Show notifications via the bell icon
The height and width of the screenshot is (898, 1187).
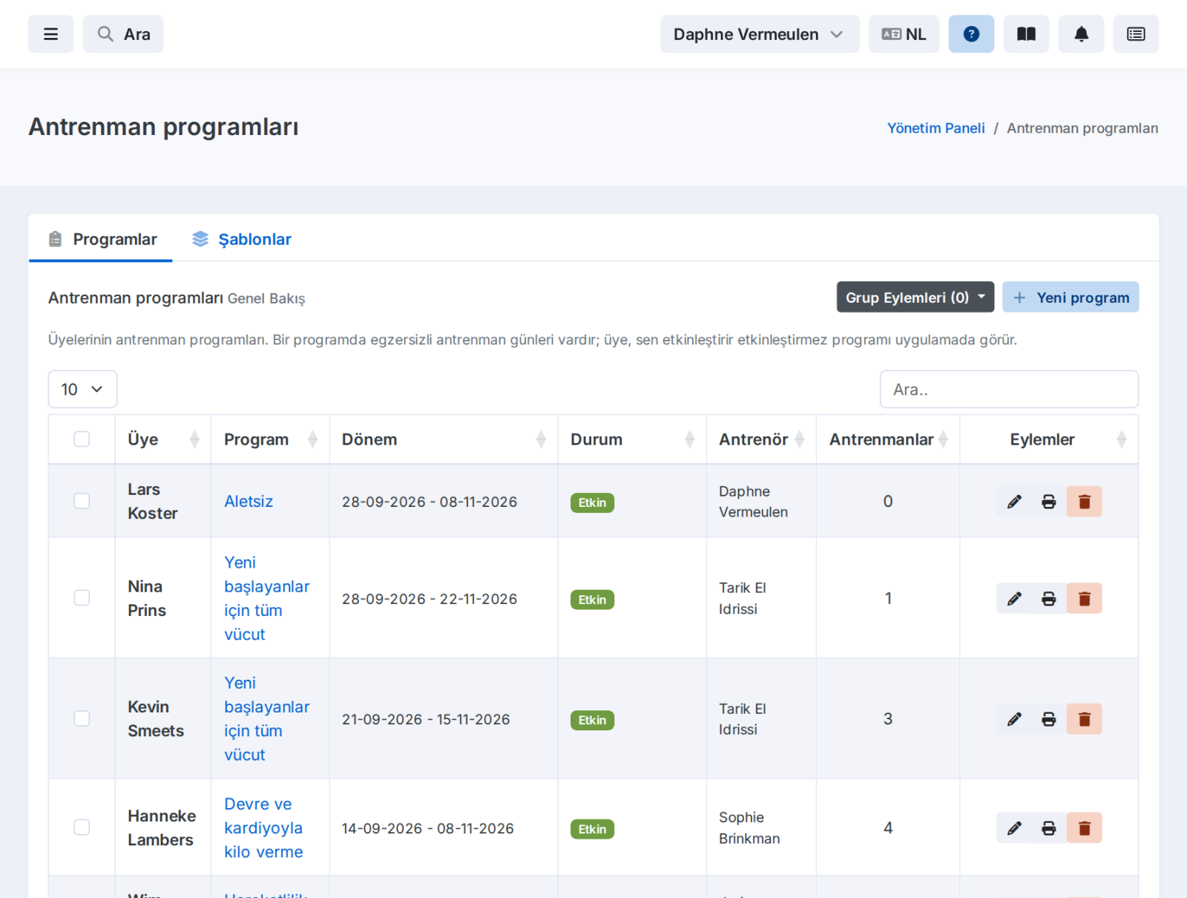1081,34
